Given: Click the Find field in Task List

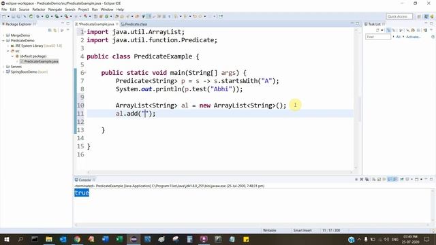Looking at the screenshot, I should point(378,37).
